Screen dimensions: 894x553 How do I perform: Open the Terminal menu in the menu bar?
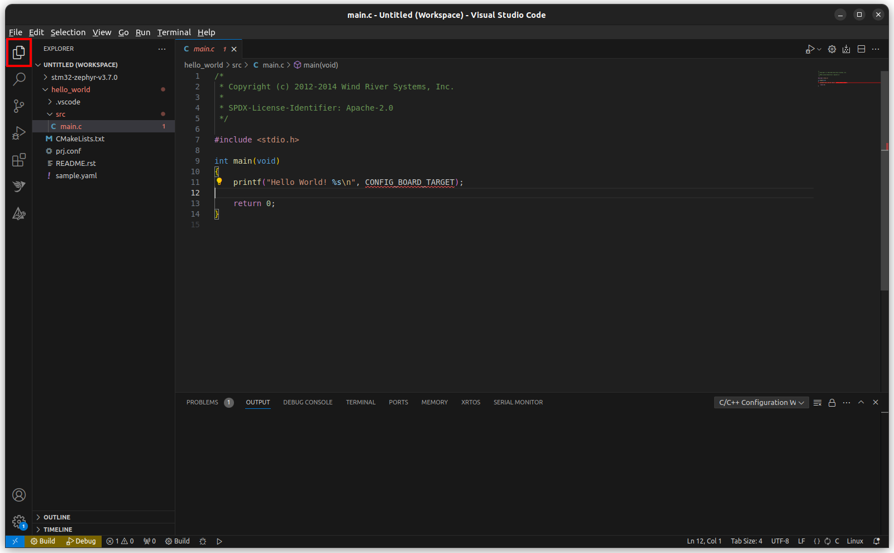(174, 32)
